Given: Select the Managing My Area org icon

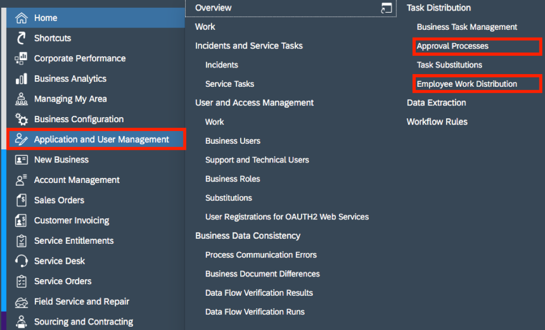Looking at the screenshot, I should pyautogui.click(x=22, y=99).
